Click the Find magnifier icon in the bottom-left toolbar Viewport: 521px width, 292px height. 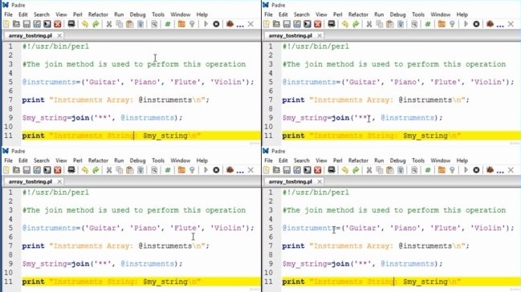(x=154, y=170)
